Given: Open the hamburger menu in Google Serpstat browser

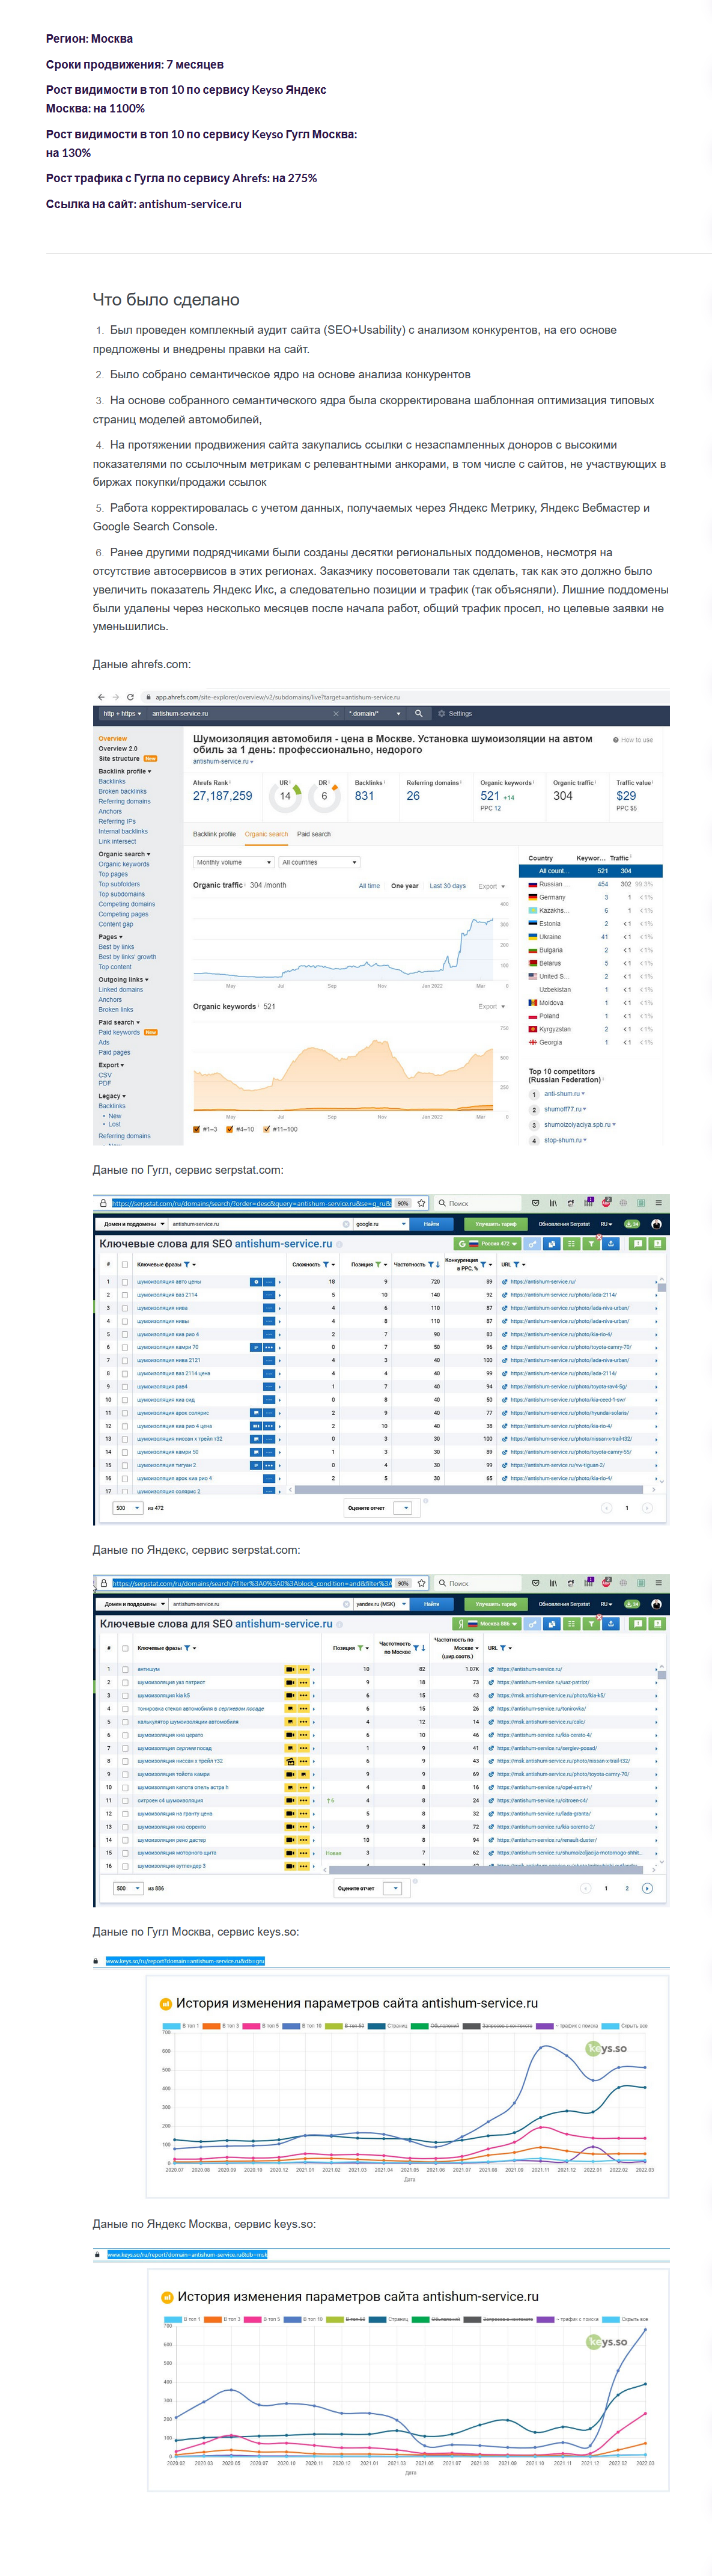Looking at the screenshot, I should (x=658, y=1203).
